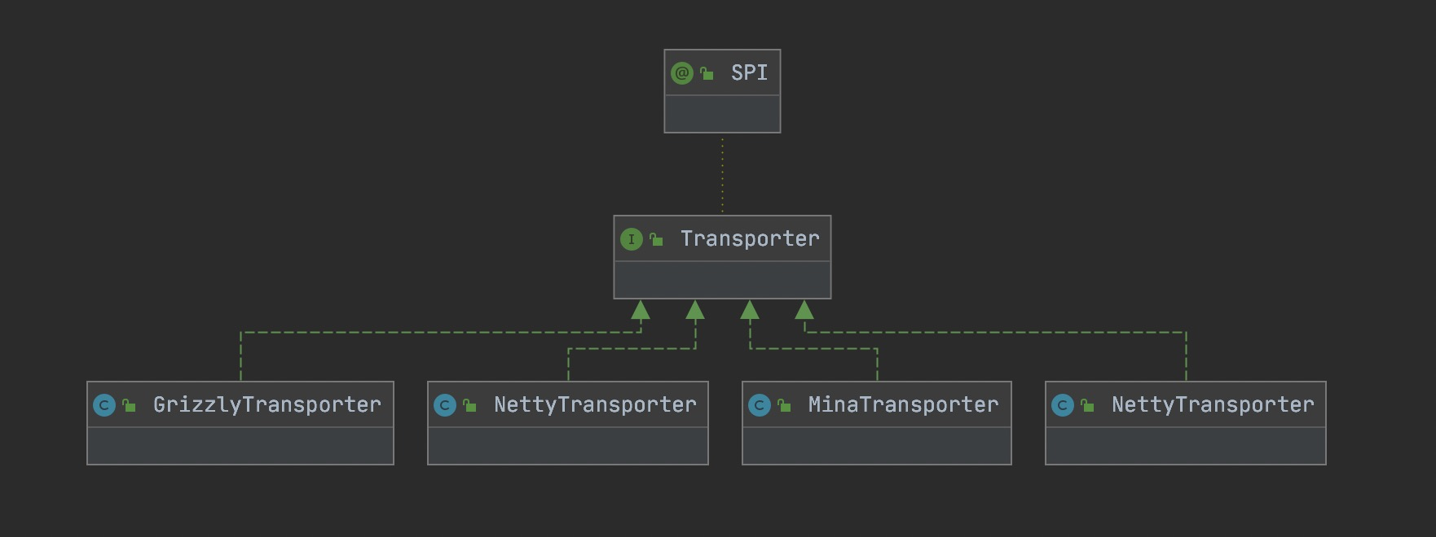Select NettyTransporter label next to GrizzlyTransporter node
Image resolution: width=1436 pixels, height=537 pixels.
pyautogui.click(x=595, y=405)
